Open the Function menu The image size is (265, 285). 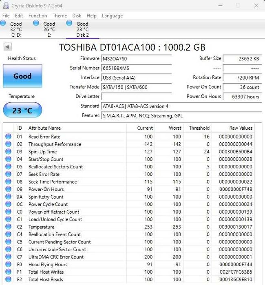38,15
